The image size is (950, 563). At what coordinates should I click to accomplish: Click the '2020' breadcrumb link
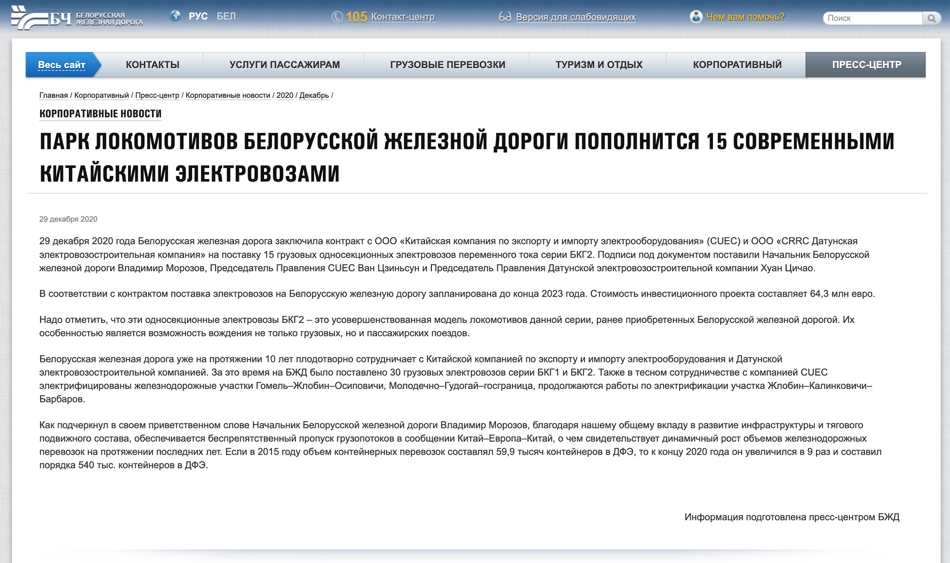pos(285,96)
